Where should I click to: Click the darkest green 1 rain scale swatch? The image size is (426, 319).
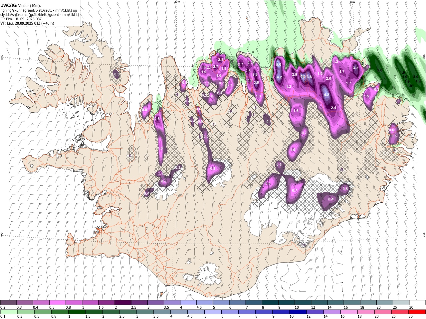tap(77, 312)
